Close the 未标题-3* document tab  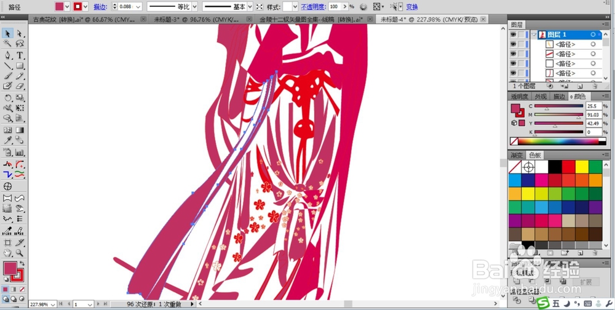point(250,19)
